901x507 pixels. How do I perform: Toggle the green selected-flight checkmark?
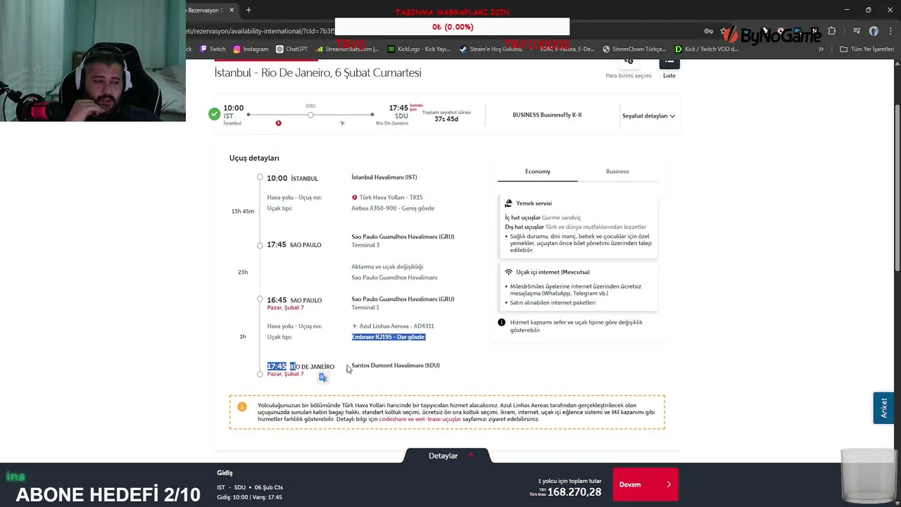214,114
